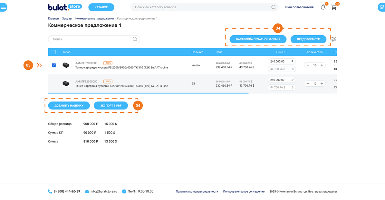Click search icon in the offer search field
Screen dimensions: 385x200
point(135,39)
